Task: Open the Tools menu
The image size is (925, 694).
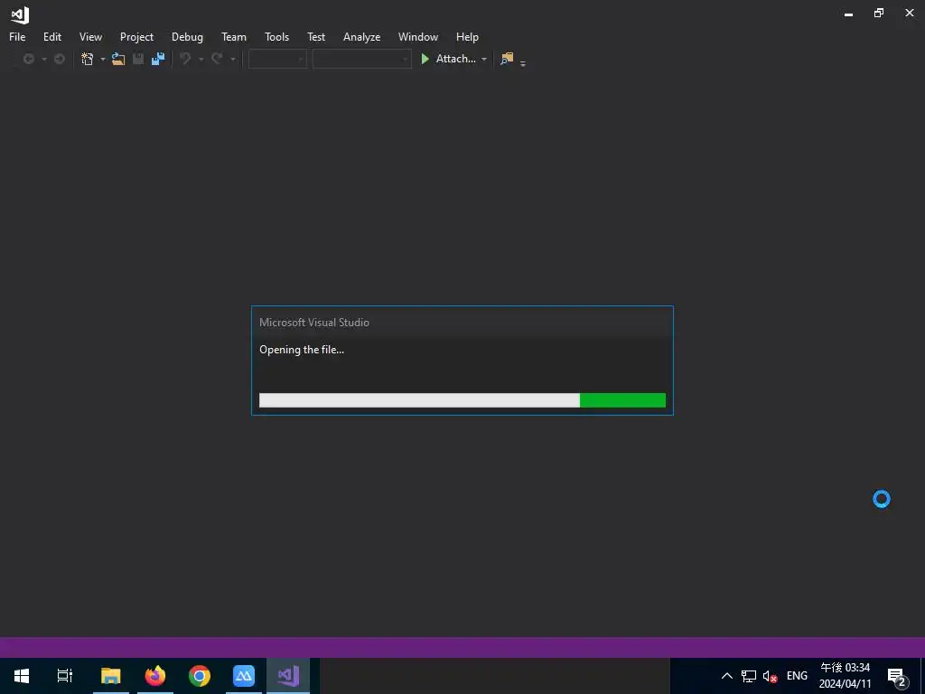Action: click(277, 36)
